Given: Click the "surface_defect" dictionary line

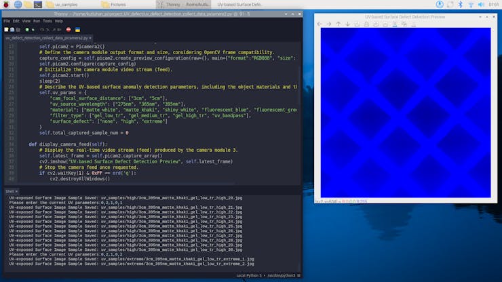Looking at the screenshot, I should coord(109,121).
